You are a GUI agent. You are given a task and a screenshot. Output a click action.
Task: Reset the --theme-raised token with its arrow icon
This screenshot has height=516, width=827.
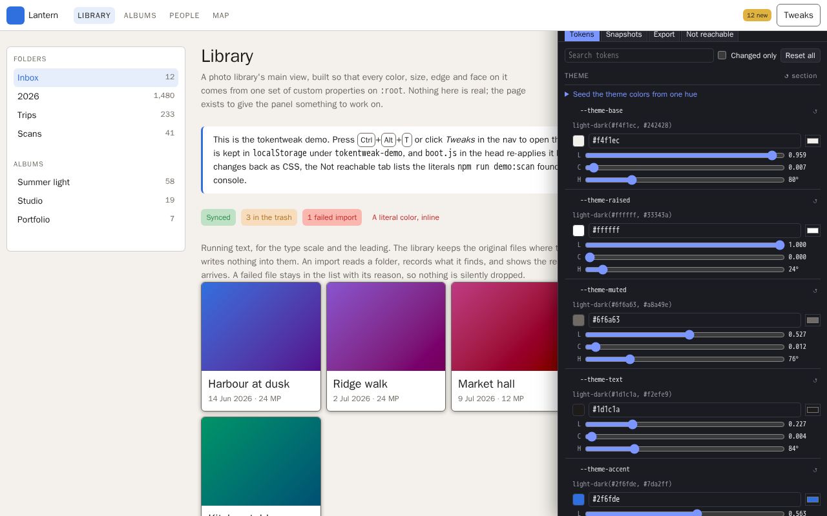[815, 201]
